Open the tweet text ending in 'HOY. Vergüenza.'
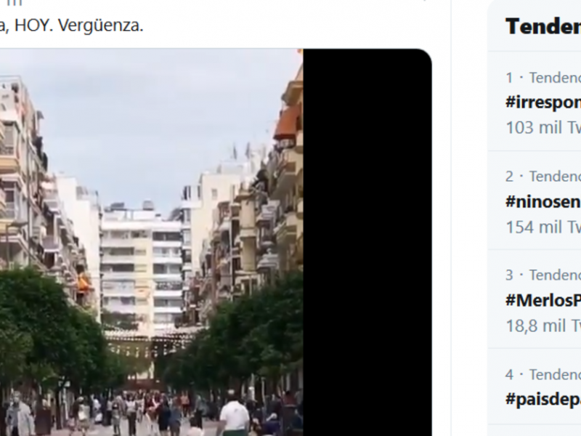The height and width of the screenshot is (436, 581). tap(71, 25)
